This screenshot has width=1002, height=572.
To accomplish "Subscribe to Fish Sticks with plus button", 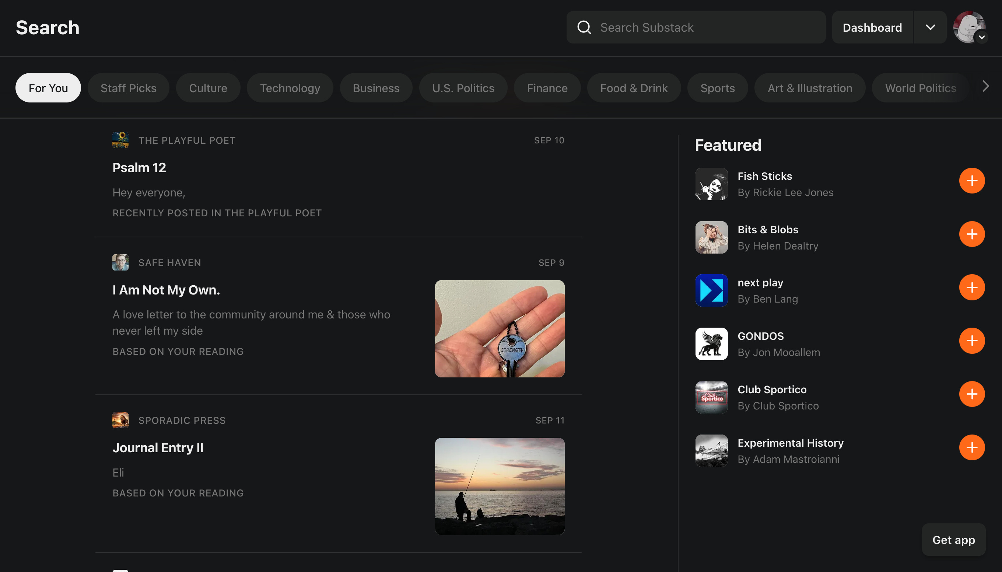I will tap(971, 181).
